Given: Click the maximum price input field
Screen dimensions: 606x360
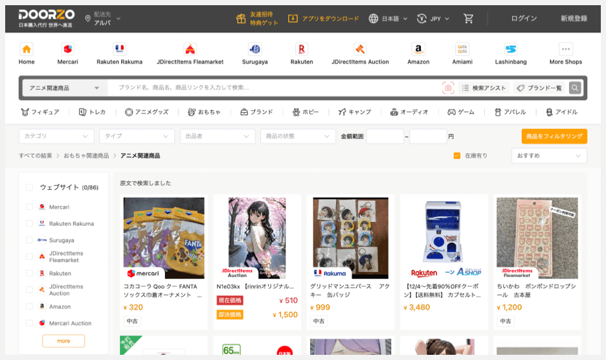Looking at the screenshot, I should coord(428,136).
